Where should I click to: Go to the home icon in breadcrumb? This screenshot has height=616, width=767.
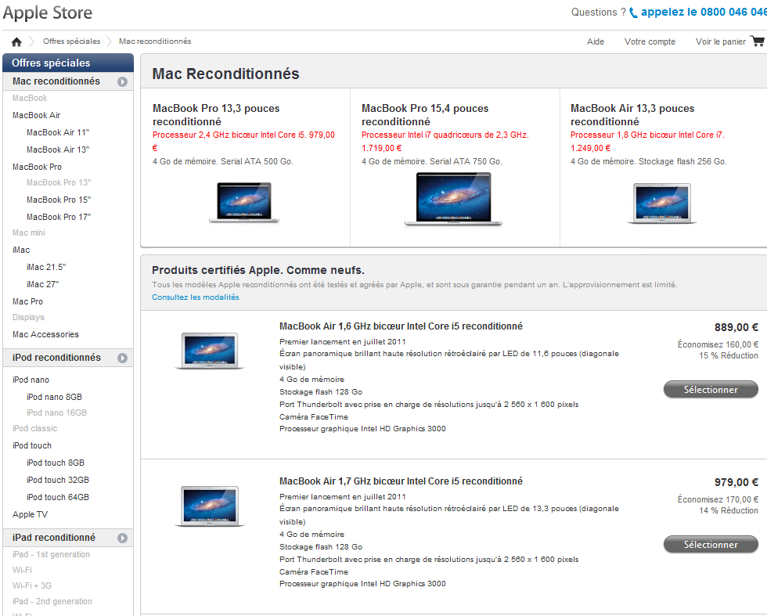16,41
